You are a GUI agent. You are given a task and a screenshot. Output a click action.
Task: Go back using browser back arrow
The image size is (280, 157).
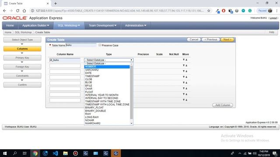coord(4,10)
